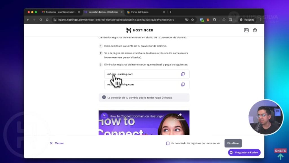Check 'He cambiado los registros del name server'
This screenshot has width=289, height=163.
tap(168, 143)
